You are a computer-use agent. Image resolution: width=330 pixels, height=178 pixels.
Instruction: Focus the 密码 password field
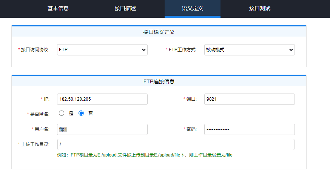[250, 129]
